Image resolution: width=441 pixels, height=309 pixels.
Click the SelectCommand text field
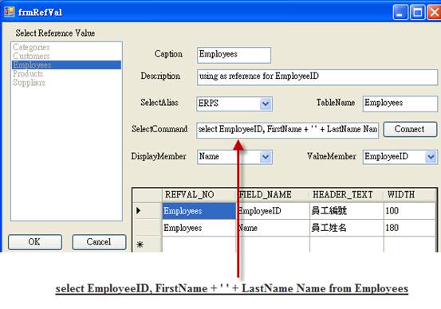click(287, 130)
